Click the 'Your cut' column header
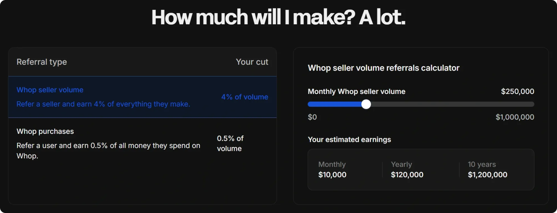The height and width of the screenshot is (213, 557). [252, 62]
